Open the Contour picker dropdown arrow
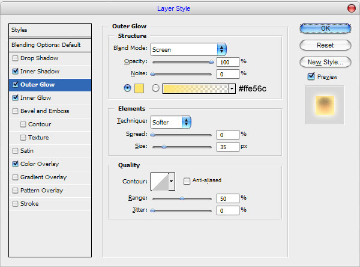This screenshot has height=267, width=360. [x=172, y=182]
